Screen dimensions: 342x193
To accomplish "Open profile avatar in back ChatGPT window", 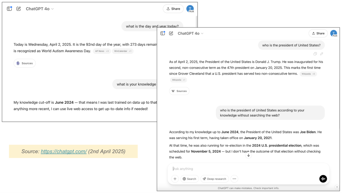I will (190, 9).
